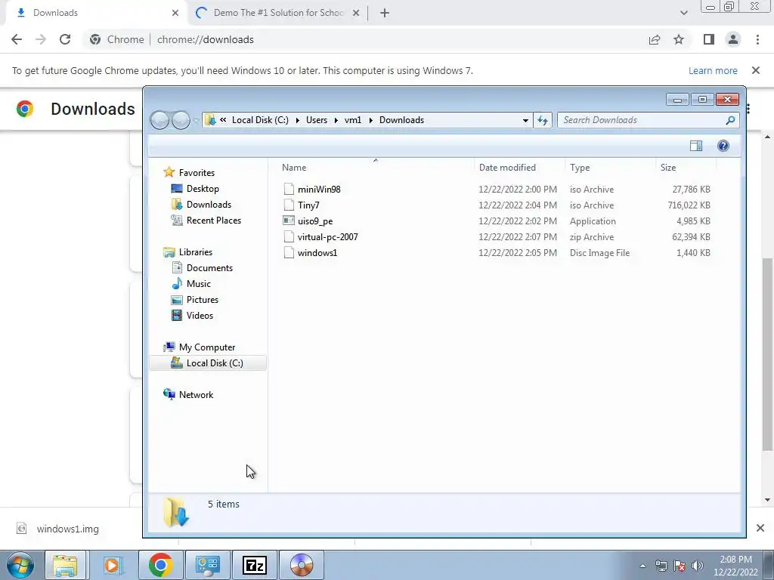Open a new Chrome tab
774x580 pixels.
tap(385, 13)
